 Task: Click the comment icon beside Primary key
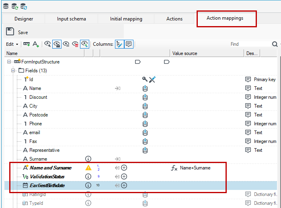(248, 79)
